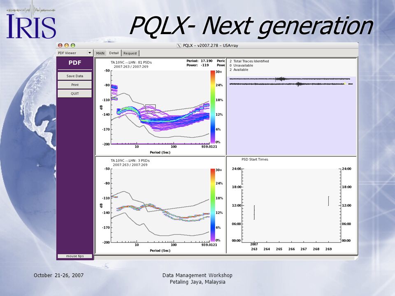
Task: Click the Save Data button
Action: (x=75, y=76)
